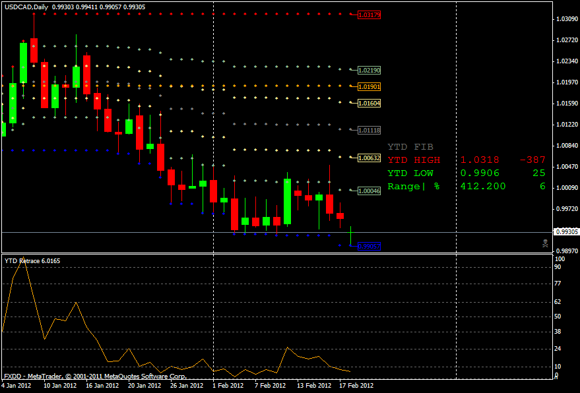Viewport: 580px width, 393px height.
Task: Click the 7 Feb 2012 date label
Action: click(271, 386)
